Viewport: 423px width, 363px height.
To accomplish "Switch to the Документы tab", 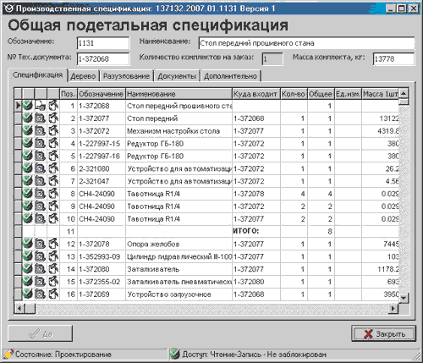I will tap(177, 76).
